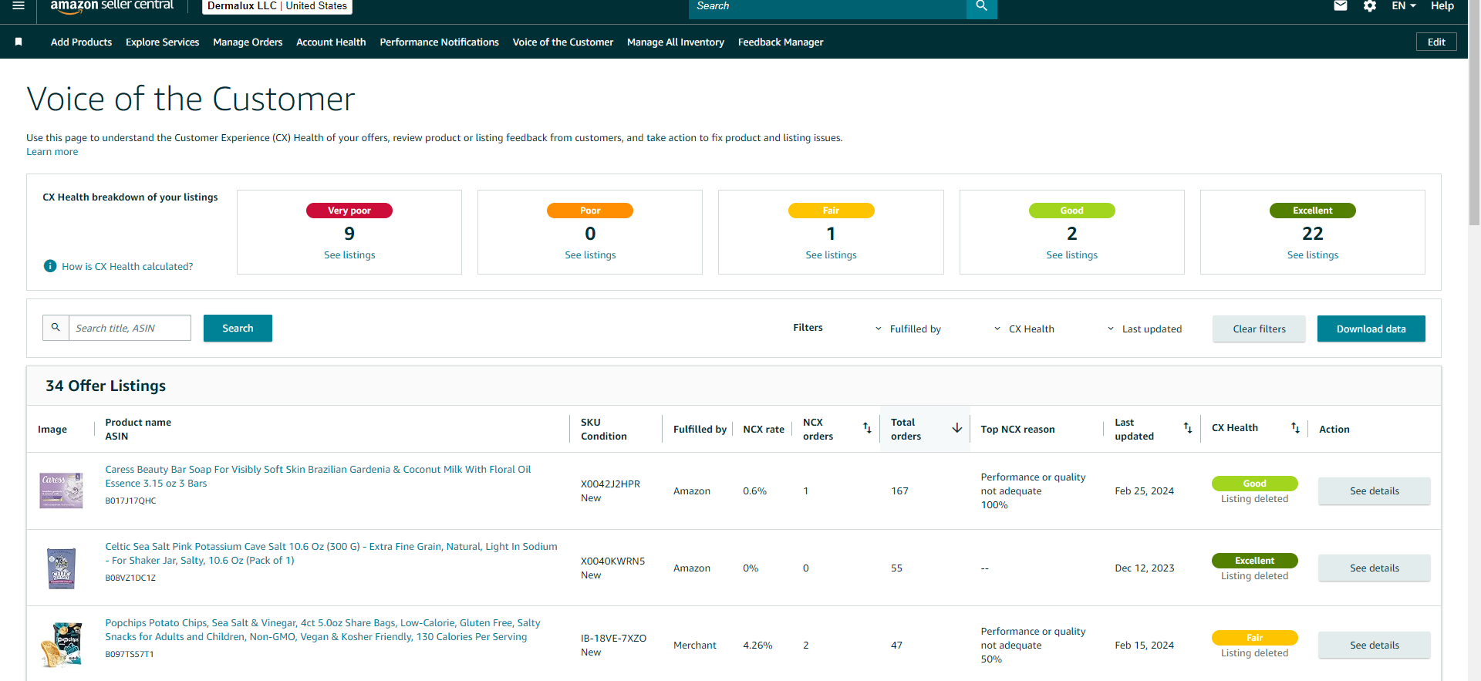Select ASIN text B097TS57T1
Screen dimensions: 1481x681
(130, 655)
